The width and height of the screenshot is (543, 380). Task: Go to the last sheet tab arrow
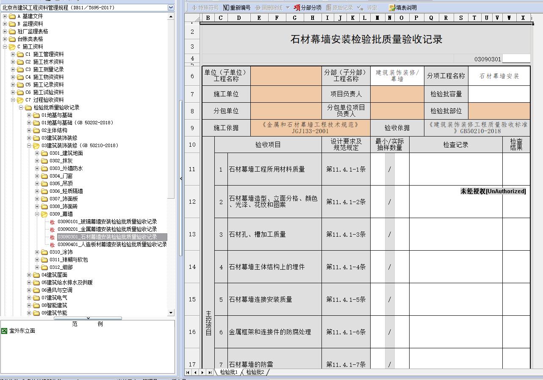tap(210, 372)
